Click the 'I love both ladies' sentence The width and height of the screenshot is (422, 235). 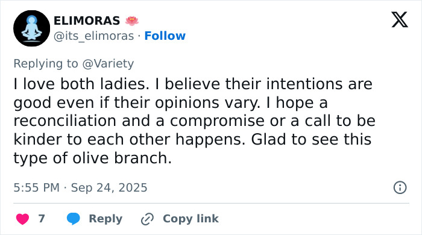[x=81, y=84]
